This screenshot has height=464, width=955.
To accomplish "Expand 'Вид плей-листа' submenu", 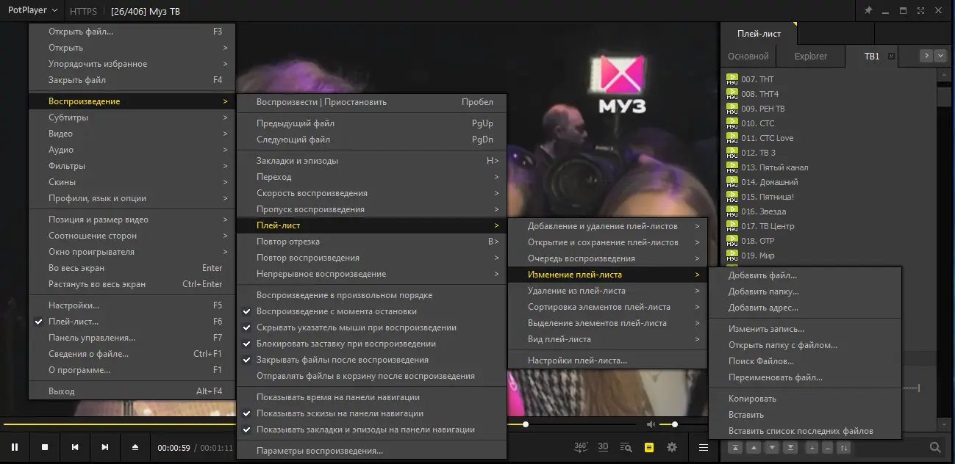I will [607, 339].
